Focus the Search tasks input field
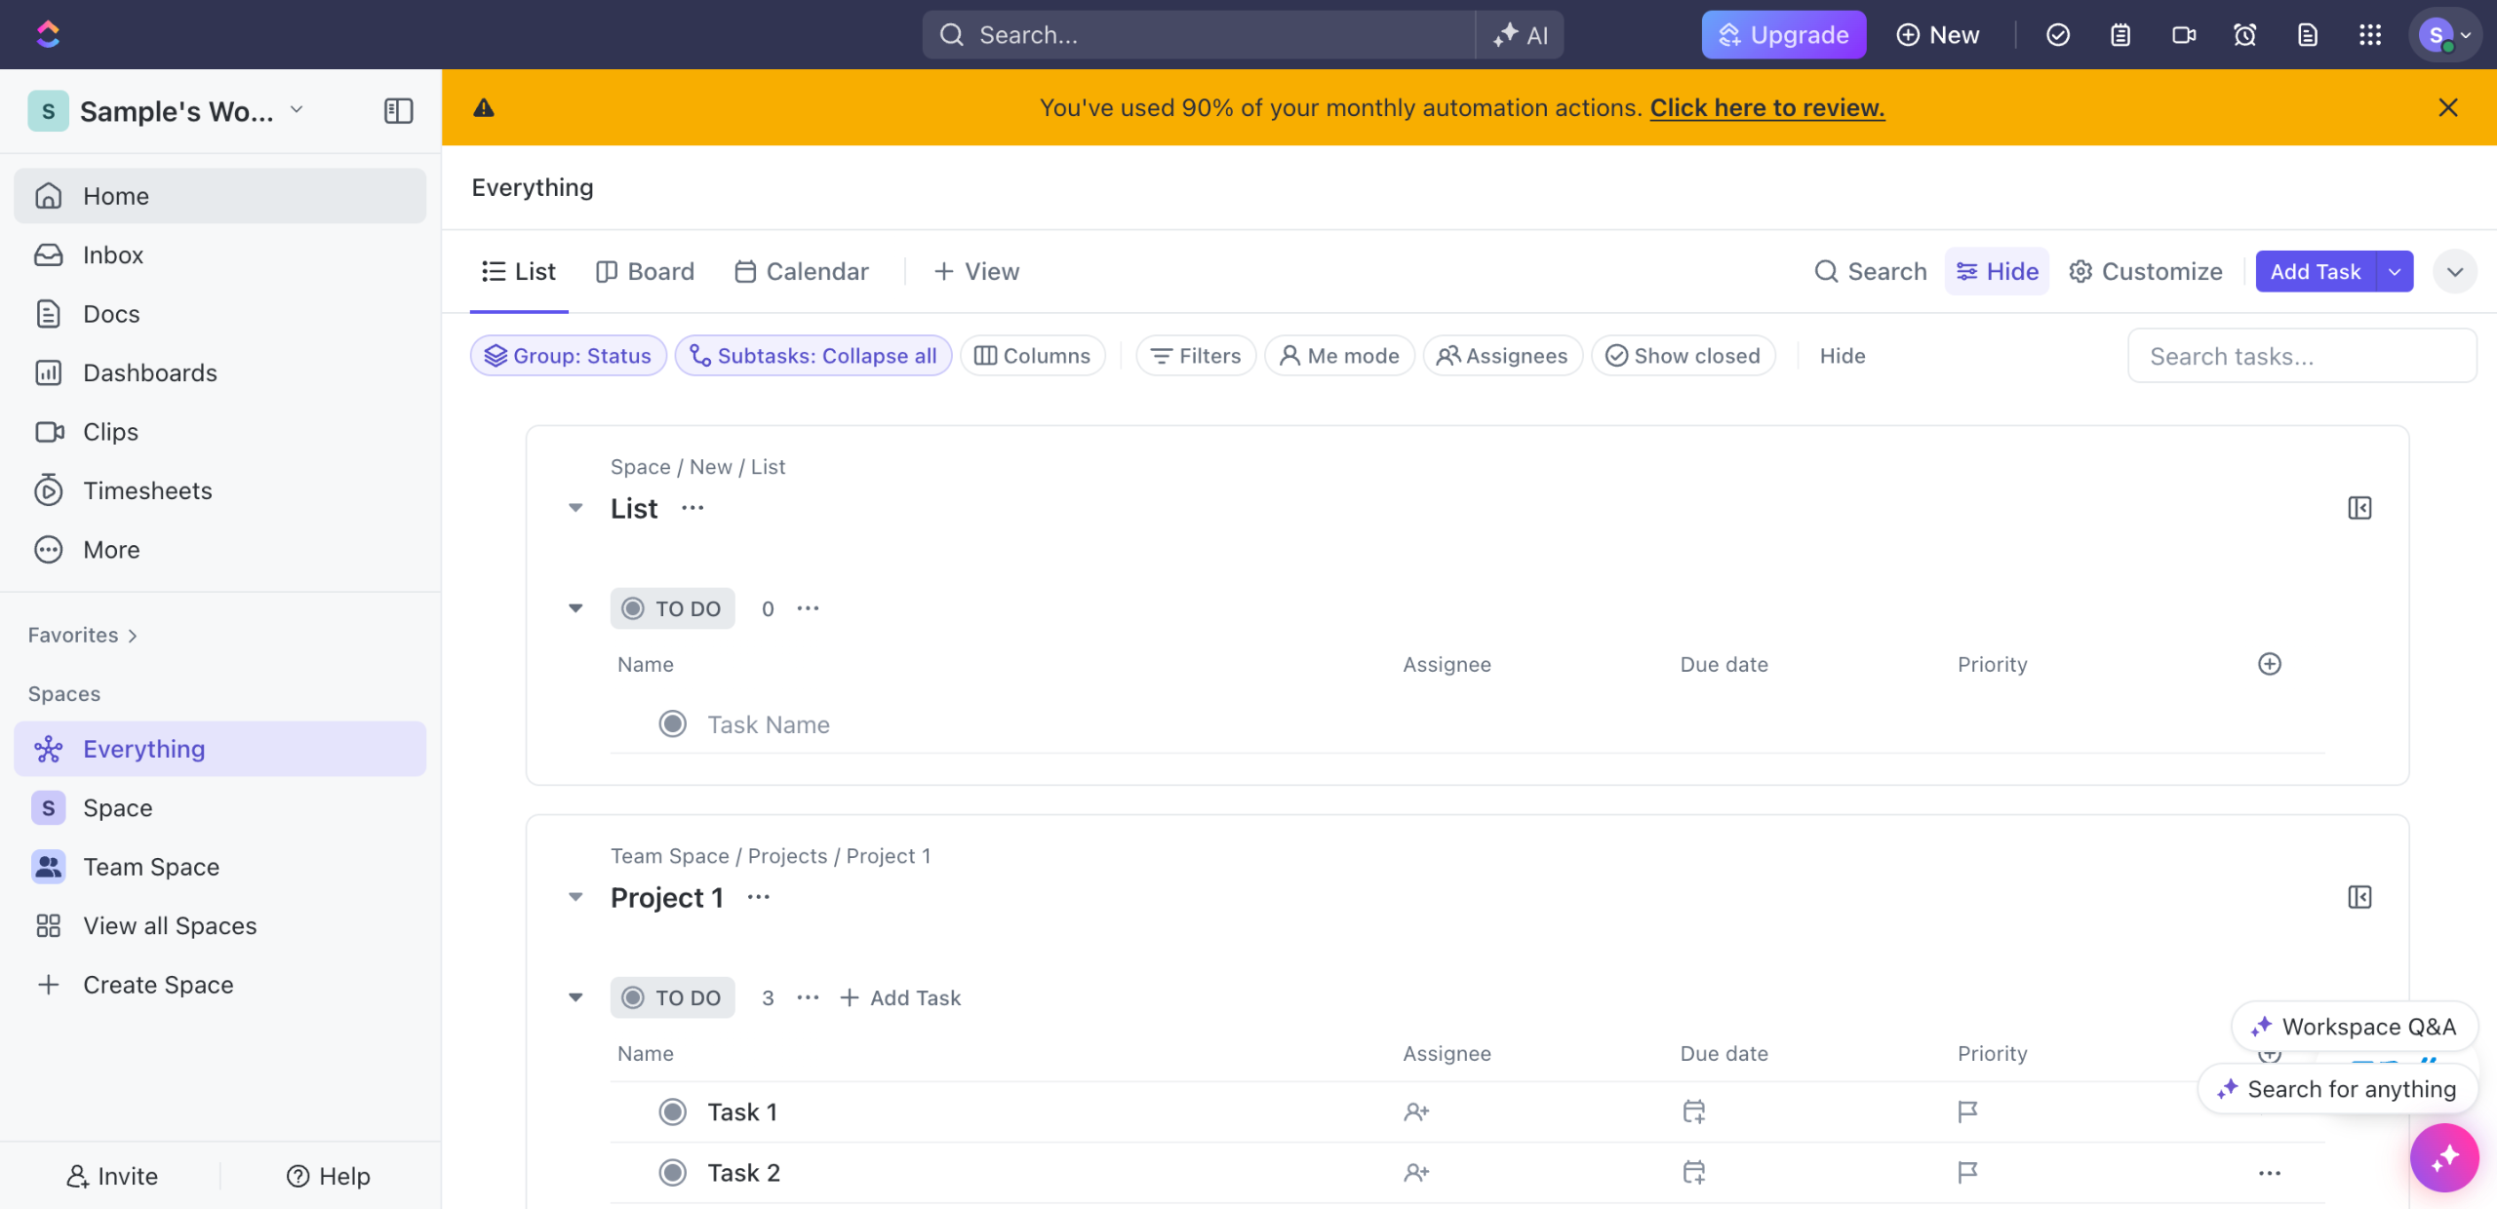Image resolution: width=2497 pixels, height=1209 pixels. (2302, 356)
